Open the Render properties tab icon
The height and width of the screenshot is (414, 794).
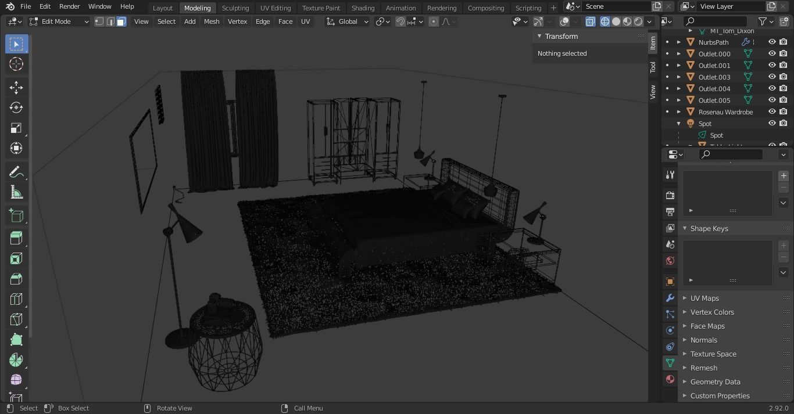point(670,195)
